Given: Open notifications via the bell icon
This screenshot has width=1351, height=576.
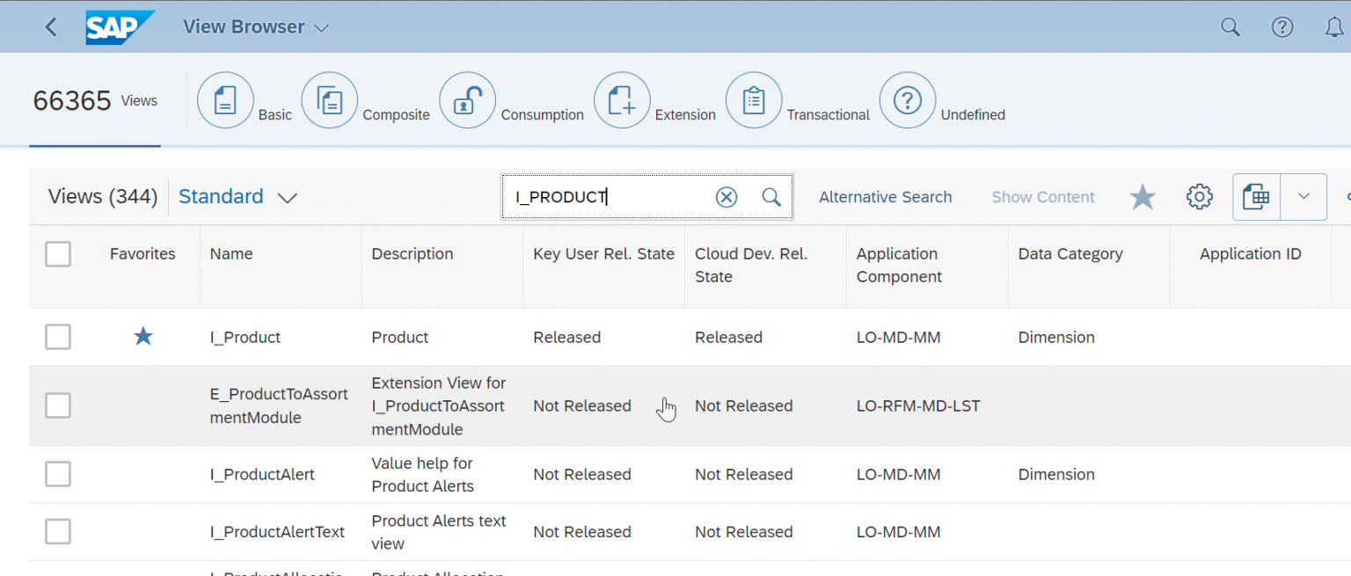Looking at the screenshot, I should (1335, 26).
